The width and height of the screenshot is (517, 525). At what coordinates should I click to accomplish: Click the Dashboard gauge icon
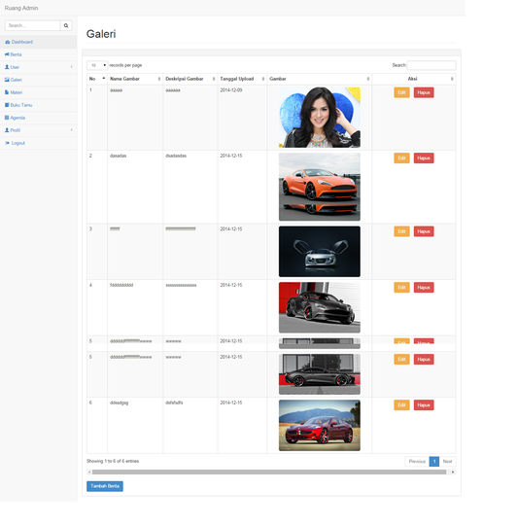(x=8, y=42)
